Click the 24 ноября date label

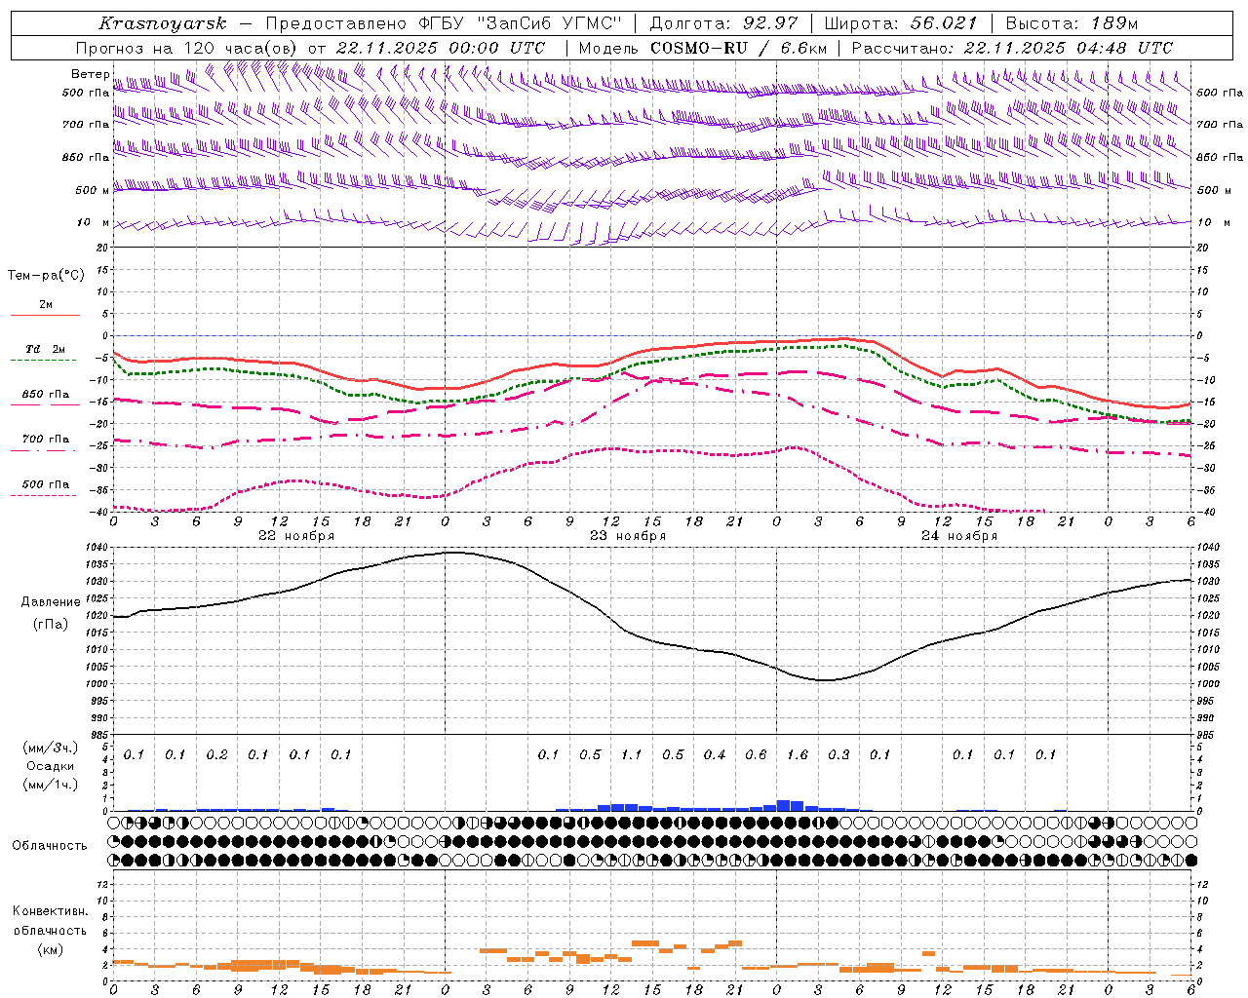pos(959,535)
